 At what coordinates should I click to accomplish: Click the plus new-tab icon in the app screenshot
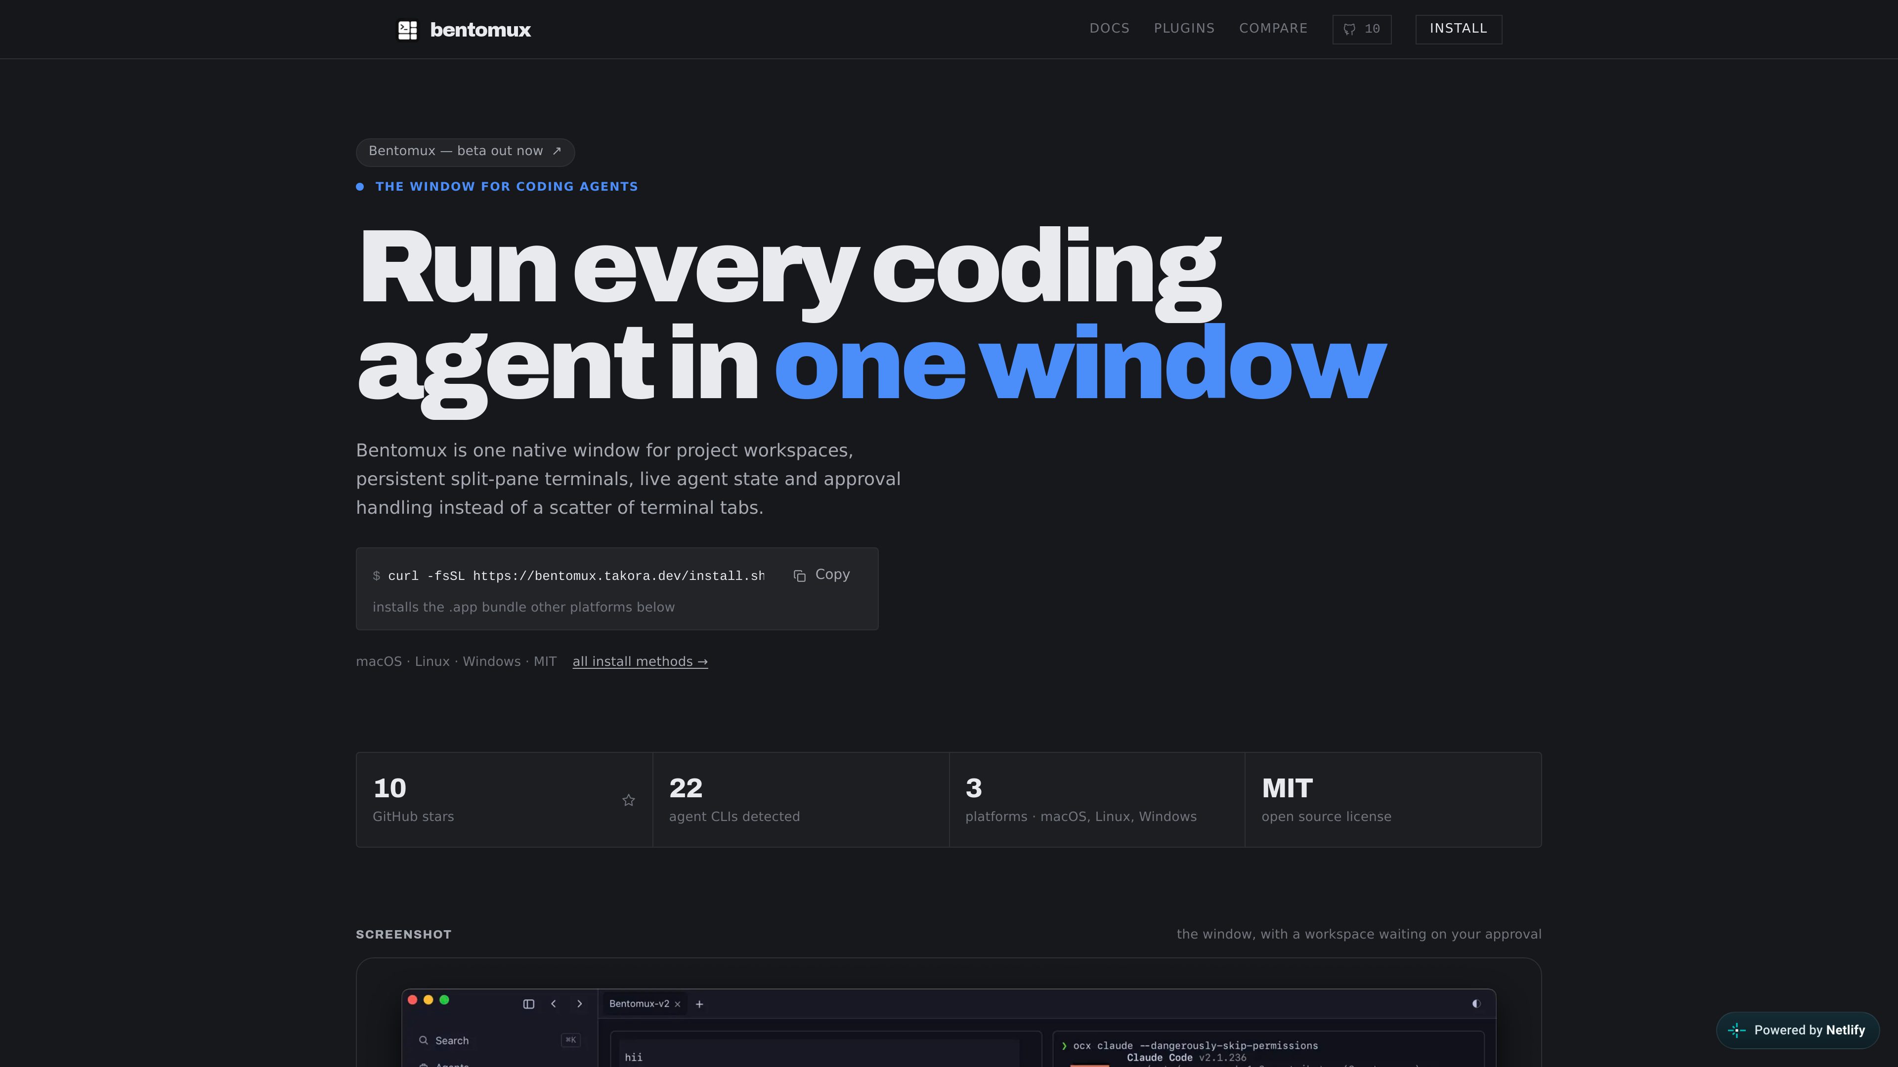699,1004
